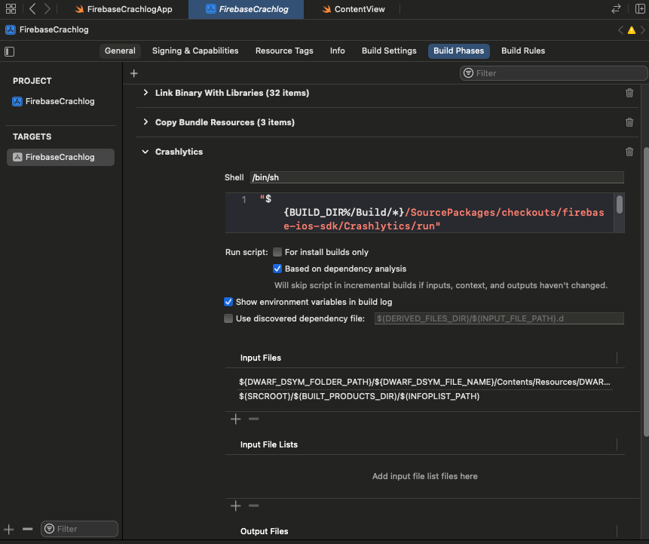Switch to FirebaseCrachlogApp editor tab
The image size is (649, 544).
(x=124, y=9)
